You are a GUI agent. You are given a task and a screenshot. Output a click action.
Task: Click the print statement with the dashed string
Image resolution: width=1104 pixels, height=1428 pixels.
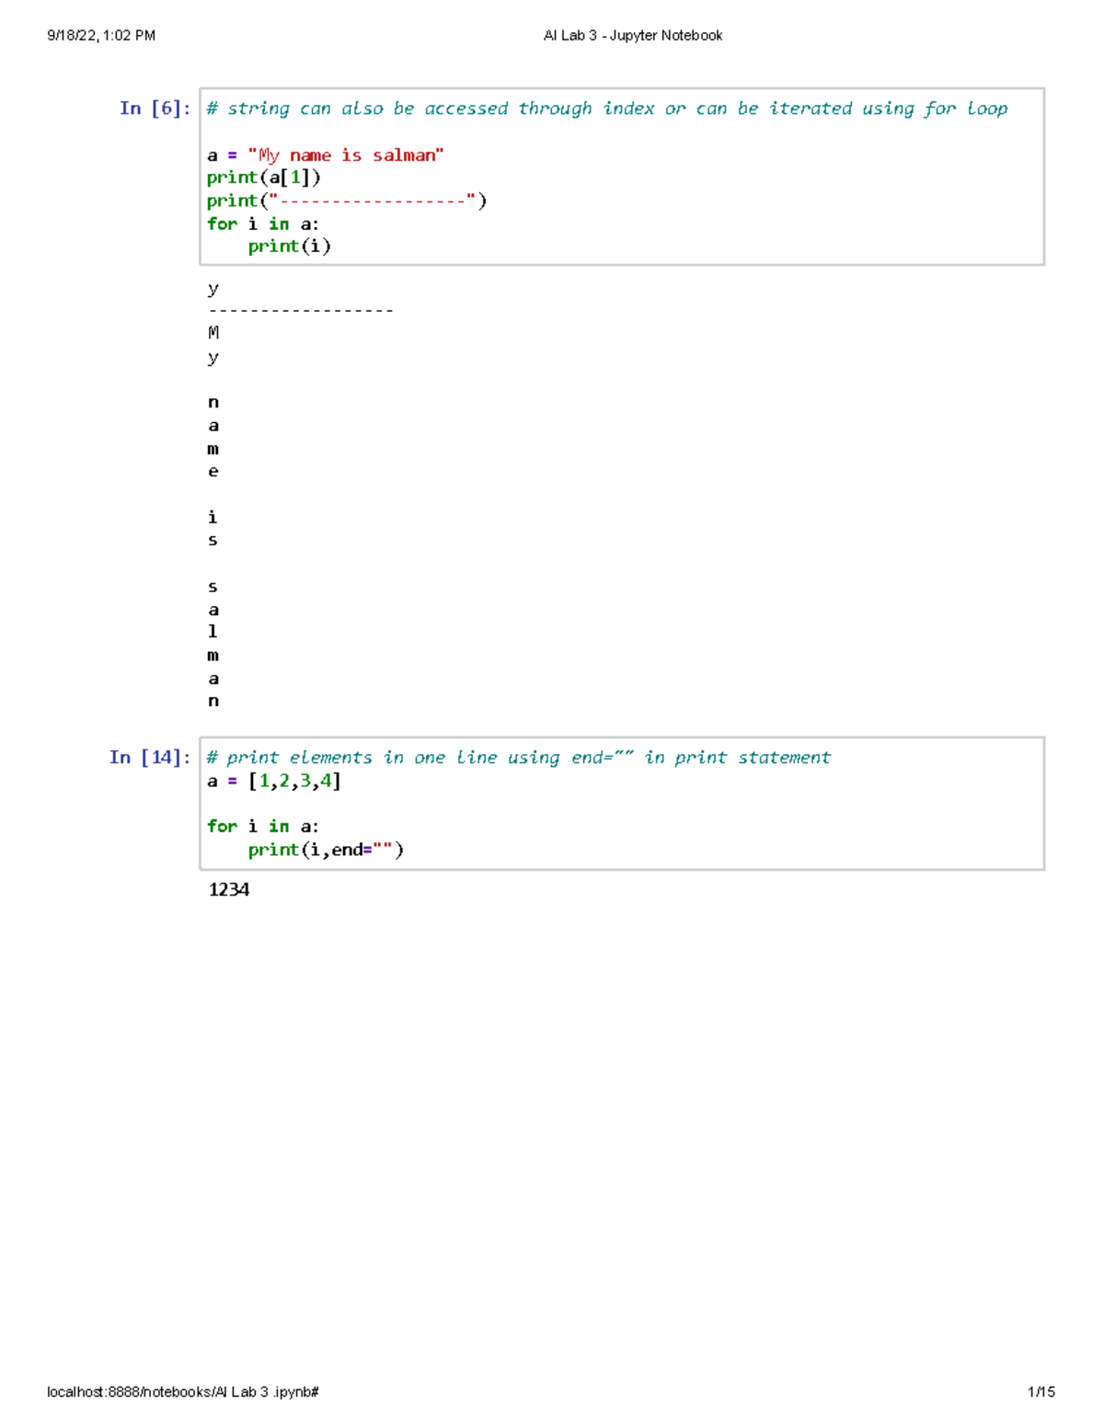(x=347, y=200)
